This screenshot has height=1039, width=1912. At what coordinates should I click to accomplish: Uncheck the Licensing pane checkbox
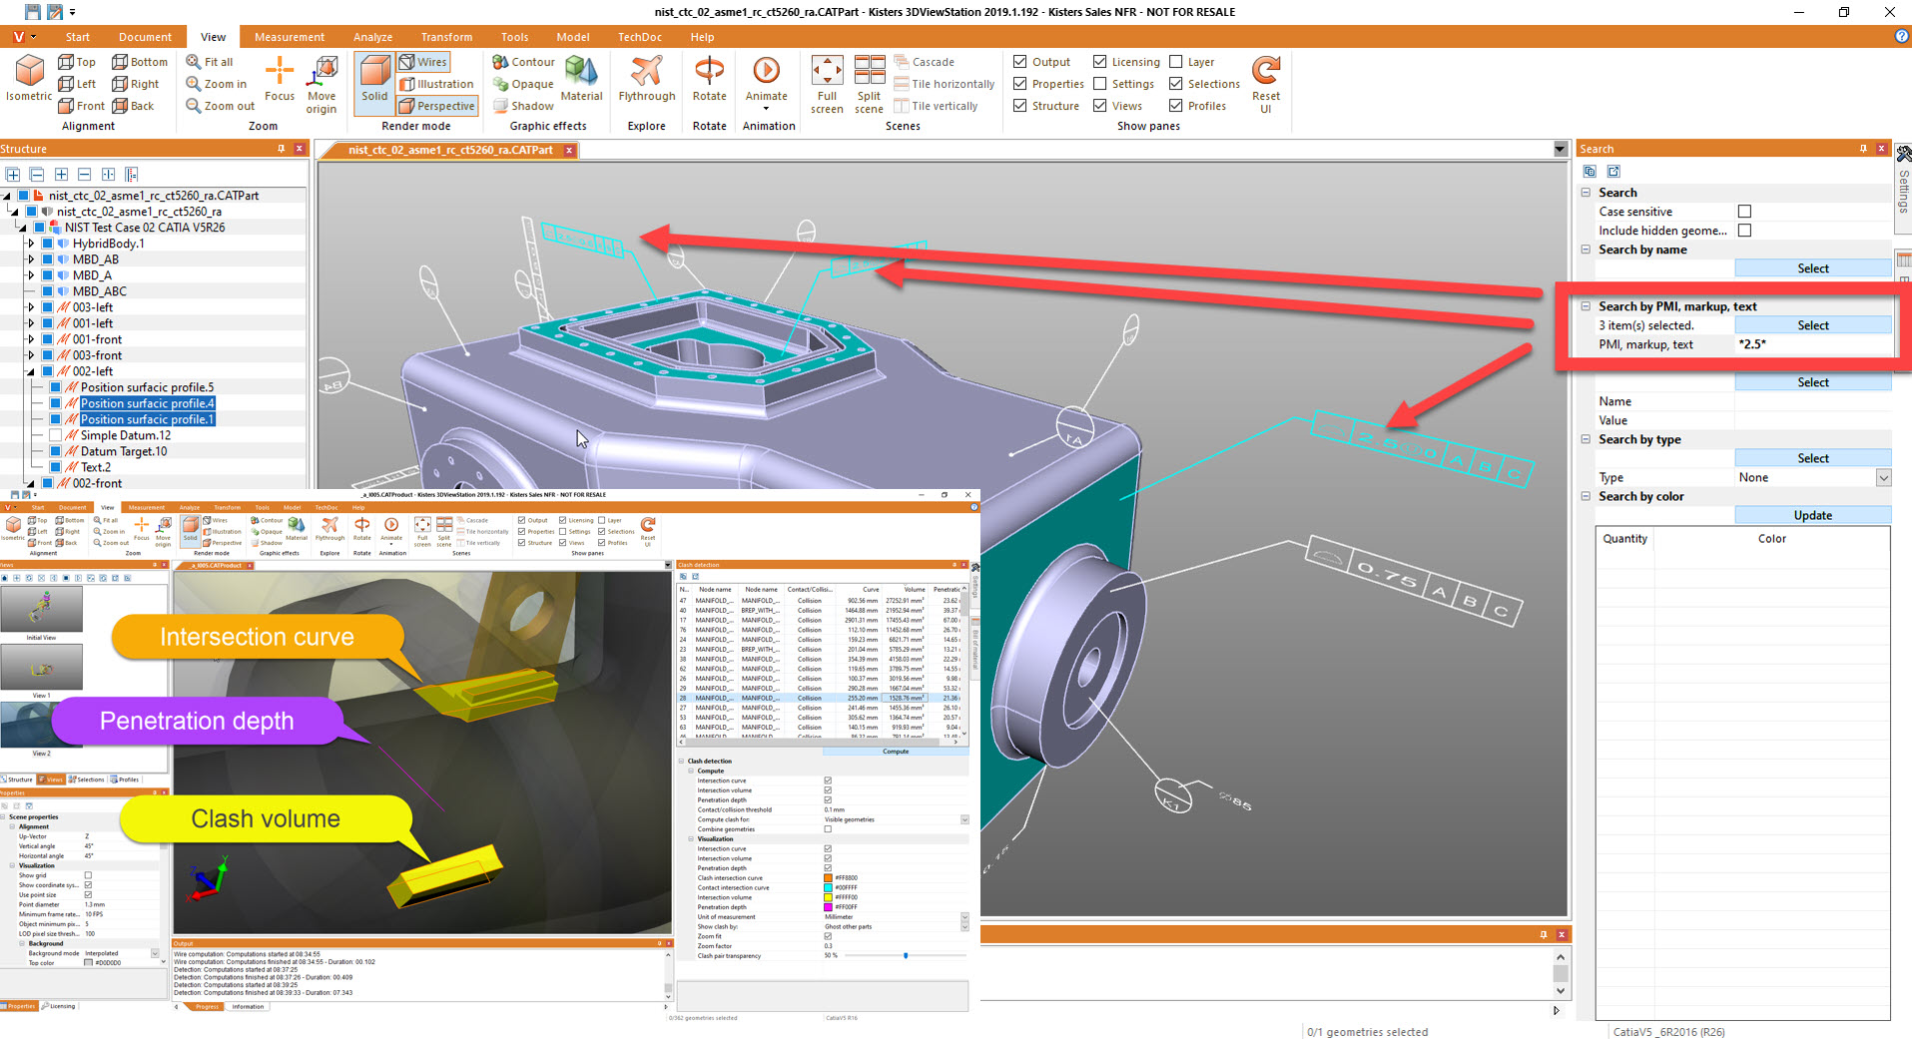1099,62
